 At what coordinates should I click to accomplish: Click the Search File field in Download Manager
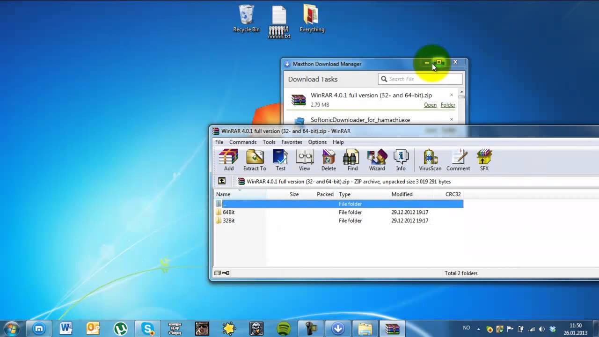click(420, 79)
